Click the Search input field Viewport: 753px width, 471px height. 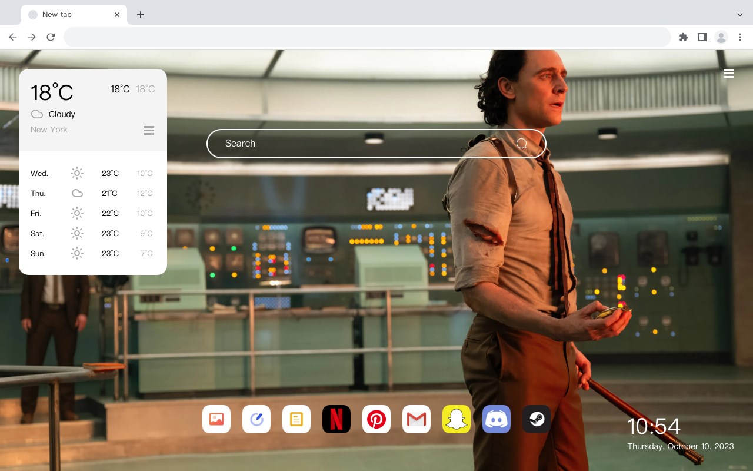pos(376,144)
